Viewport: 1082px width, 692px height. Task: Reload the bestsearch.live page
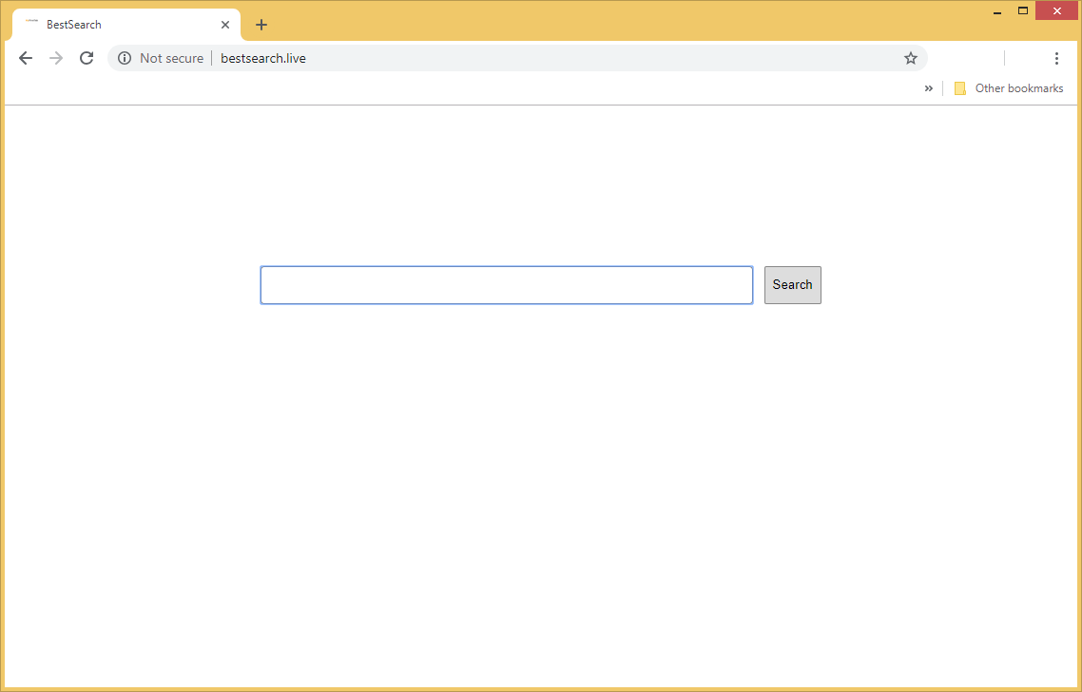click(87, 58)
